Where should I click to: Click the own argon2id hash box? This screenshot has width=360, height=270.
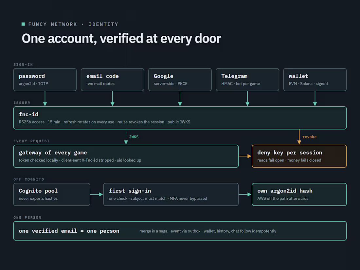point(299,194)
